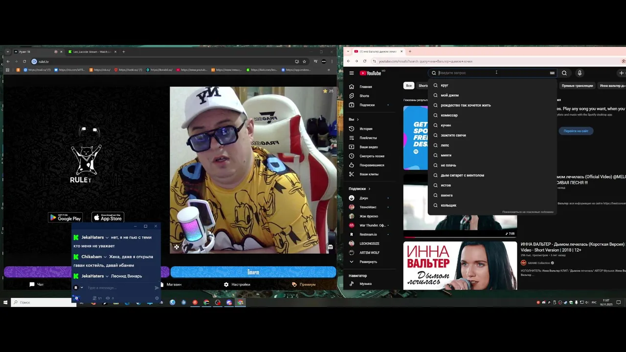Viewport: 626px width, 352px height.
Task: Open tab search dropdown in rulet.tv browser
Action: (8, 51)
